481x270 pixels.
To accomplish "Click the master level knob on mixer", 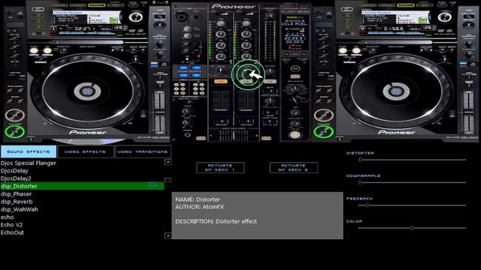I will click(270, 15).
